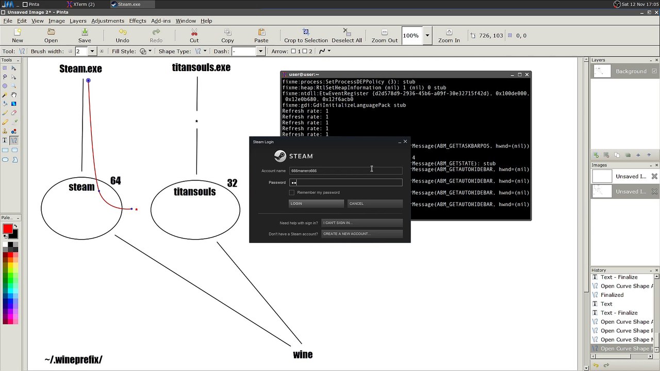Select the Lasso Select tool
Image resolution: width=660 pixels, height=371 pixels.
tap(5, 77)
